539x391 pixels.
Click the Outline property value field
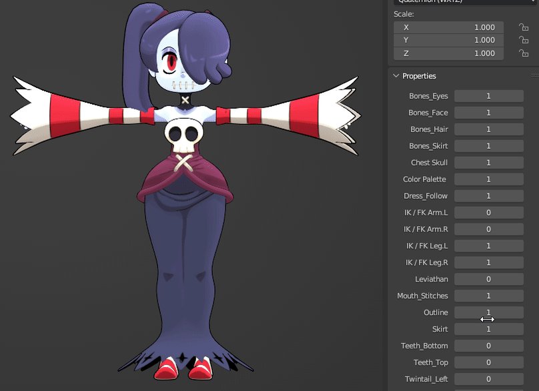[x=489, y=312]
